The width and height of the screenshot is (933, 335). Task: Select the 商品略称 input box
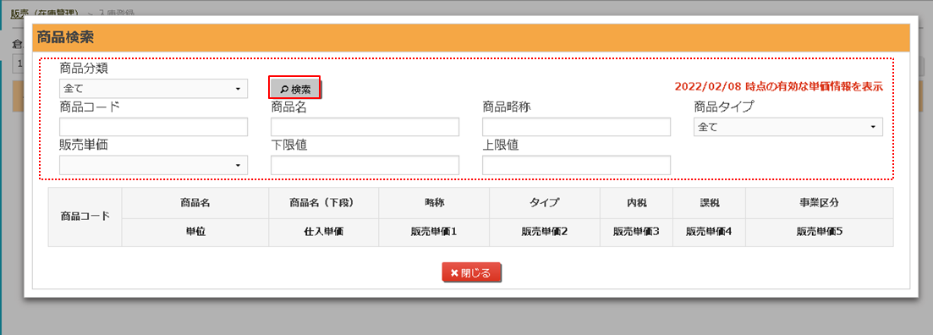pyautogui.click(x=577, y=128)
